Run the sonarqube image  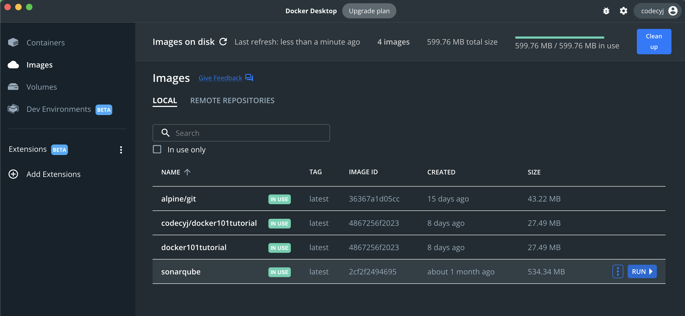pos(642,271)
